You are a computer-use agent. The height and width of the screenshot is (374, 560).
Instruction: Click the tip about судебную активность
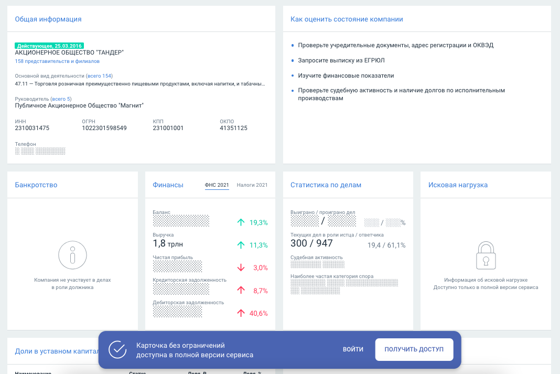coord(402,94)
